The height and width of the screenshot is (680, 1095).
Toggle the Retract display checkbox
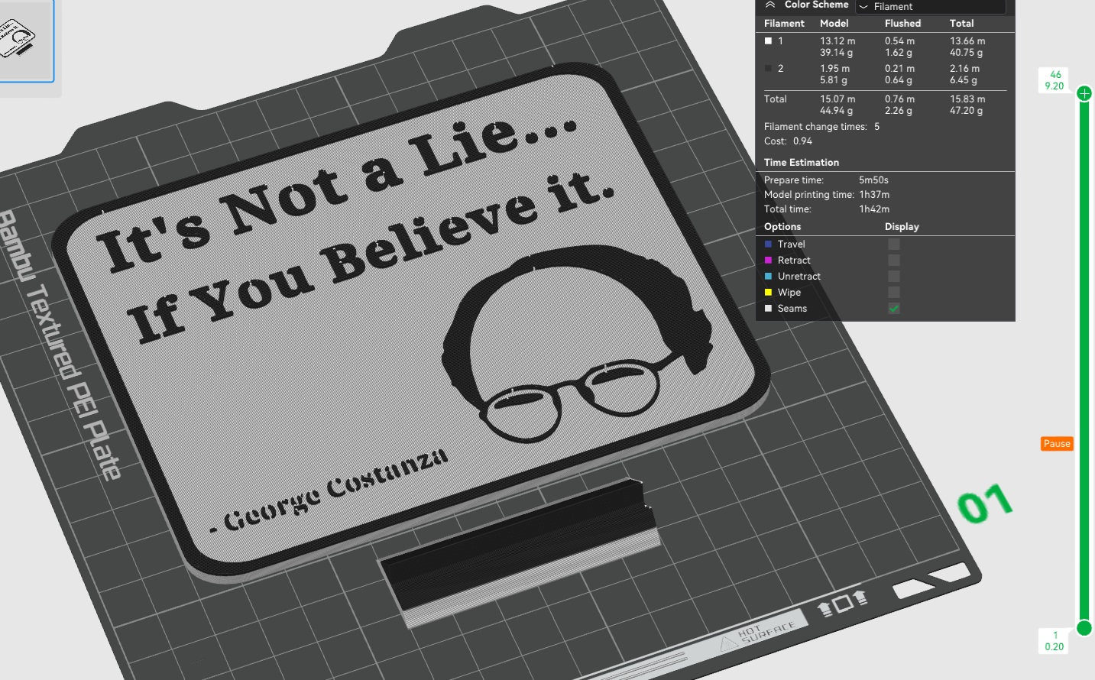(x=894, y=261)
